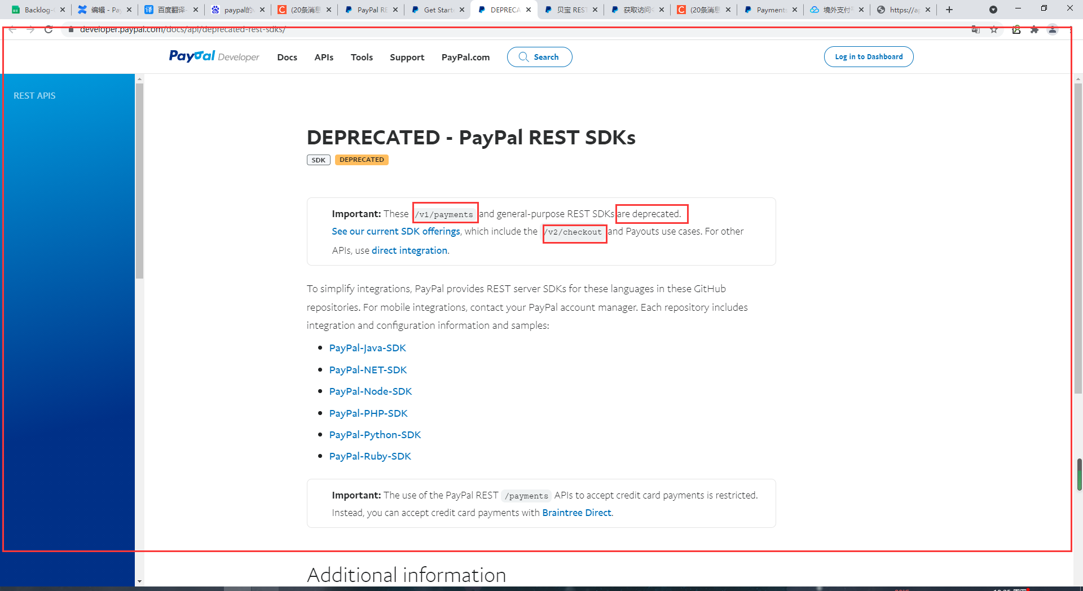Close the Backlog tab
The image size is (1083, 591).
[63, 10]
